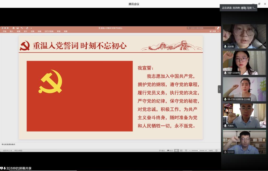Screen dimensions: 268x171
Task: Open the 视图 ribbon tab
Action: point(66,31)
